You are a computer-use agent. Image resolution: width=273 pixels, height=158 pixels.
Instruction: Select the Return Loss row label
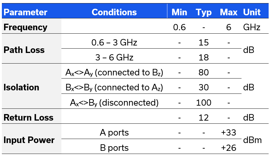point(28,117)
